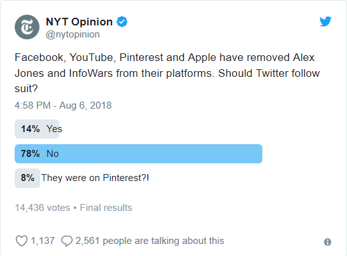Viewport: 347px width, 256px height.
Task: Select the 8% poll option bar
Action: [x=27, y=178]
